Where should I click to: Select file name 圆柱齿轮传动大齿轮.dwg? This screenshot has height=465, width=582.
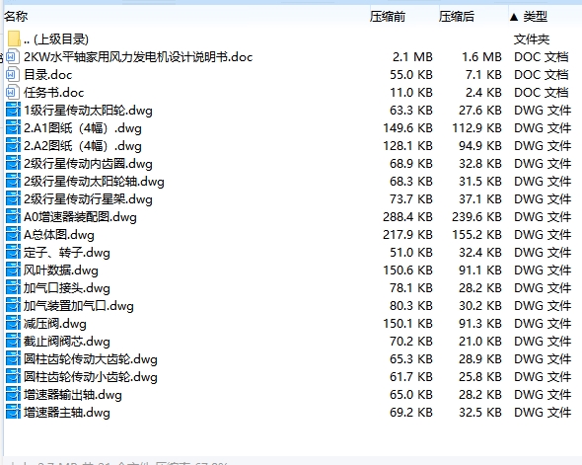91,359
